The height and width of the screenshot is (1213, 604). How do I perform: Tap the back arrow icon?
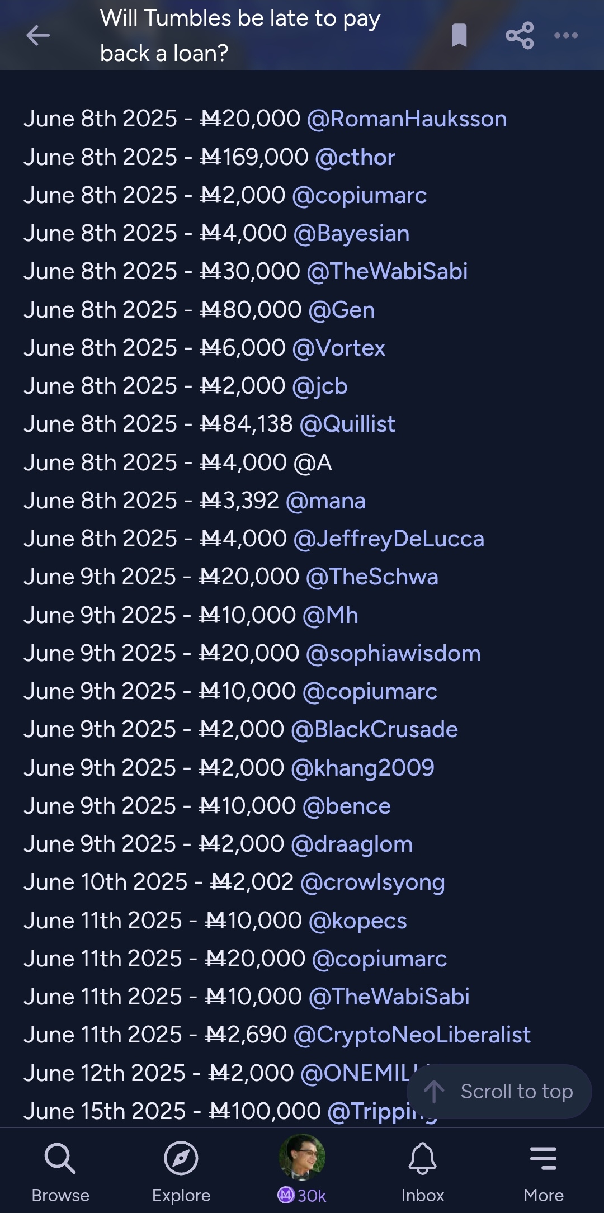(38, 36)
